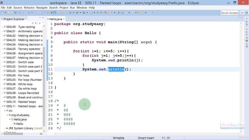The width and height of the screenshot is (249, 140).
Task: Open the External Tools dropdown arrow
Action: pyautogui.click(x=87, y=13)
